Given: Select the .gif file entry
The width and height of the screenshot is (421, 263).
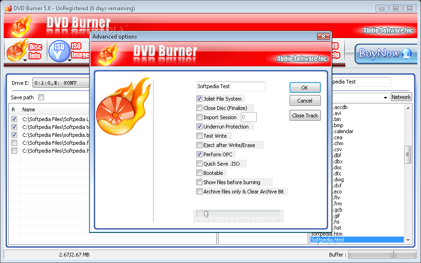Looking at the screenshot, I should [x=337, y=216].
